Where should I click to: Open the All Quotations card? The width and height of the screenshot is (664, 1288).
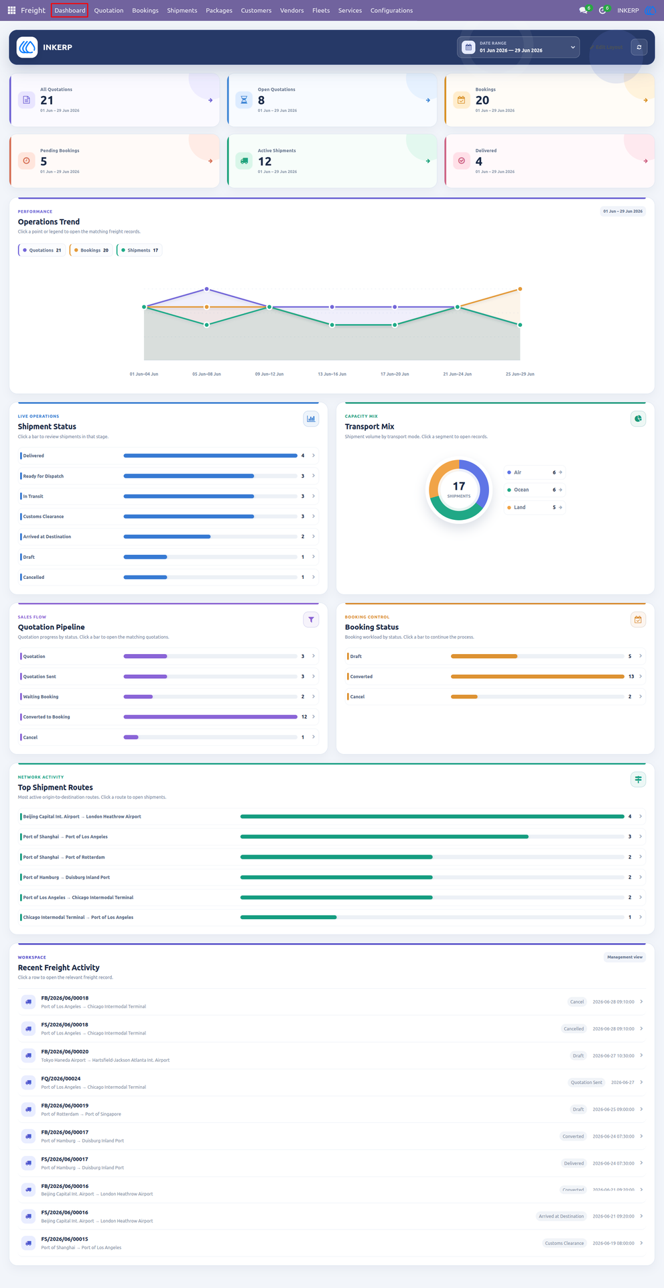coord(115,100)
